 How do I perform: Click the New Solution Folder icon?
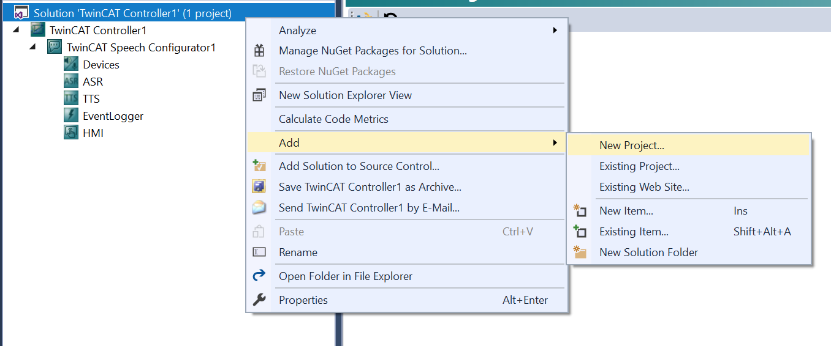(x=579, y=252)
